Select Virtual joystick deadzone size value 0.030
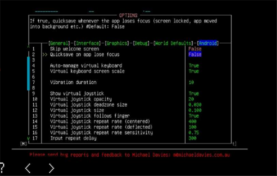The image size is (277, 176). point(195,105)
